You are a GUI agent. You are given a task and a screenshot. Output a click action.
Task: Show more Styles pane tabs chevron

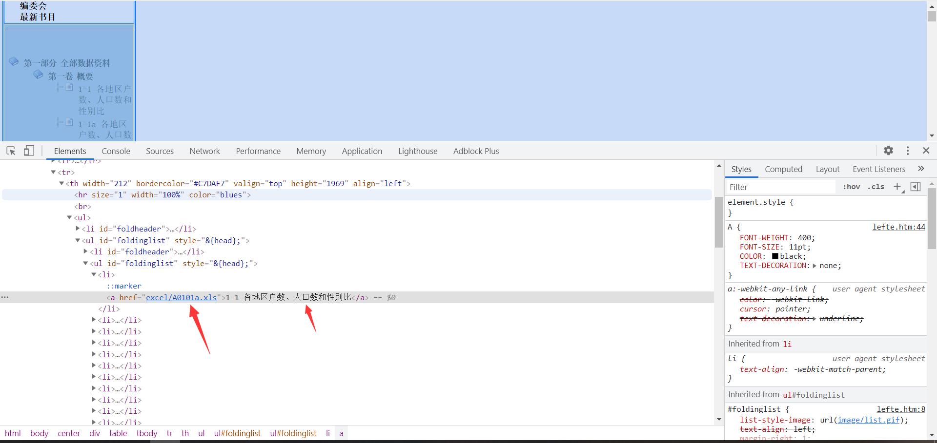921,169
